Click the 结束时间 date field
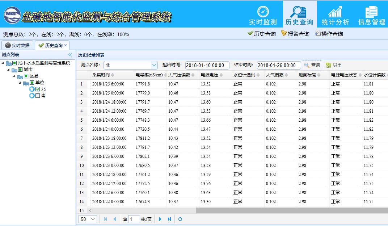The height and width of the screenshot is (226, 388). pyautogui.click(x=279, y=65)
